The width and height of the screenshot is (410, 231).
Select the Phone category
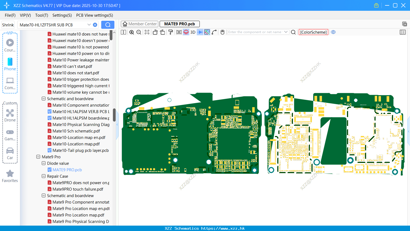click(x=10, y=64)
